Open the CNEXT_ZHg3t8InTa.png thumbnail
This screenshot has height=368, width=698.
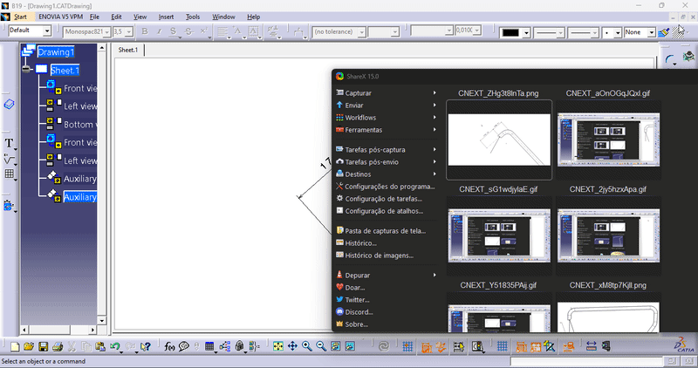(x=499, y=140)
